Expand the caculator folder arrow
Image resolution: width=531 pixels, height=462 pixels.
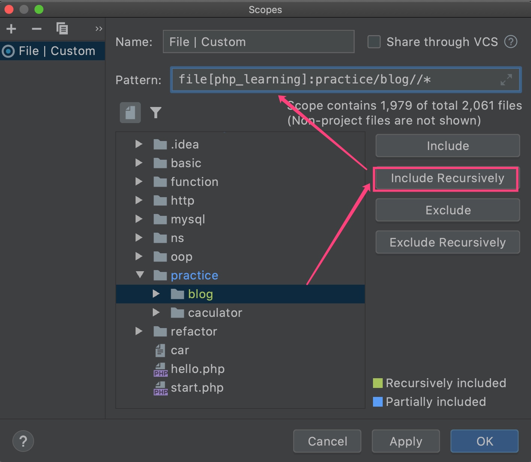pyautogui.click(x=156, y=312)
